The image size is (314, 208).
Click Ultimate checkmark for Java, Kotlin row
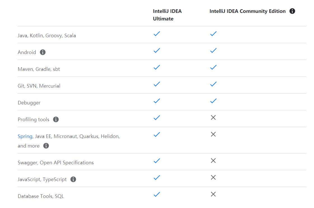157,34
